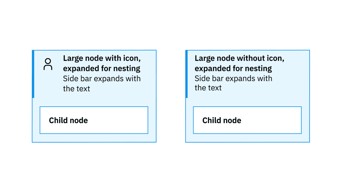Click the light blue area below the user icon

48,86
